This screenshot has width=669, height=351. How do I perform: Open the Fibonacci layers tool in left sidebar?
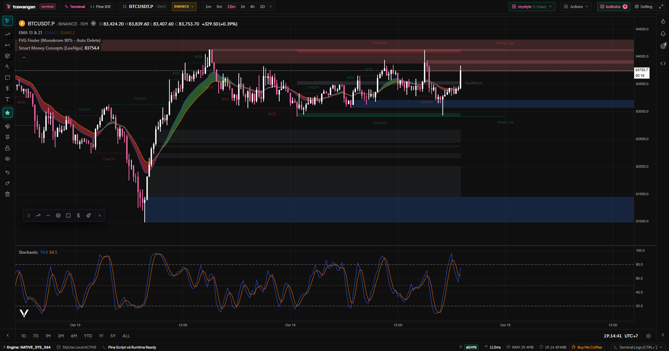tap(7, 56)
